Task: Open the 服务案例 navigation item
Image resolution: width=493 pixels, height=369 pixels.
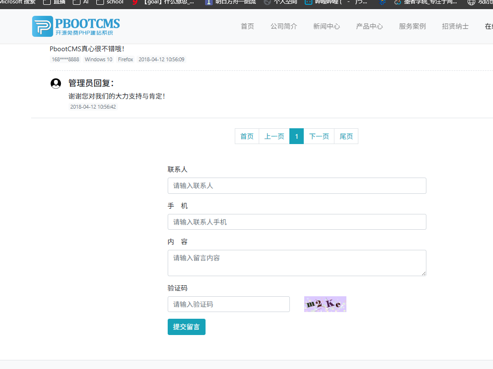Action: [412, 26]
